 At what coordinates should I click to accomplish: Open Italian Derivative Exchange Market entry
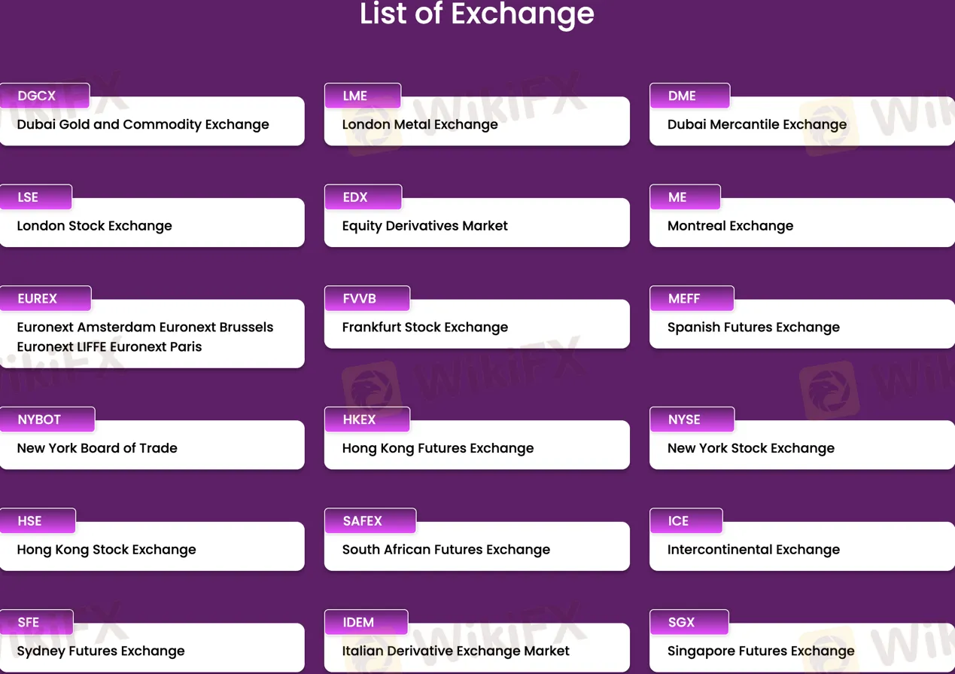coord(476,651)
